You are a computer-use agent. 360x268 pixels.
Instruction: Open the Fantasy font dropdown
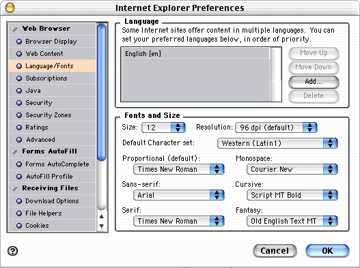(292, 221)
